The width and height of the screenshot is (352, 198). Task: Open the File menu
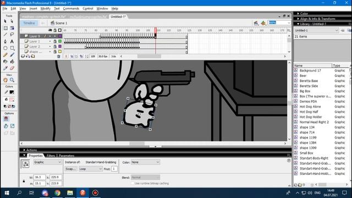click(x=5, y=9)
